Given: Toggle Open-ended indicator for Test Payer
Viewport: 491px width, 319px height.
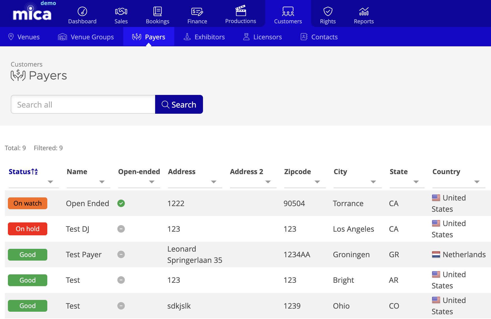Looking at the screenshot, I should tap(121, 254).
